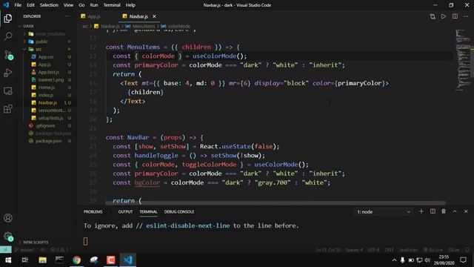Open the Accounts menu icon

tap(8, 218)
